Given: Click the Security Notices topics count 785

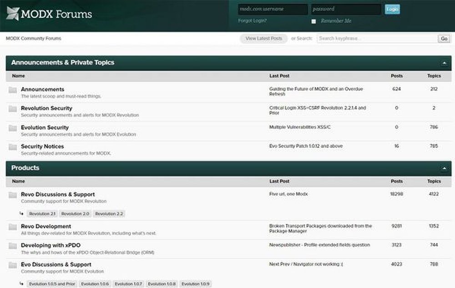Looking at the screenshot, I should tap(434, 146).
